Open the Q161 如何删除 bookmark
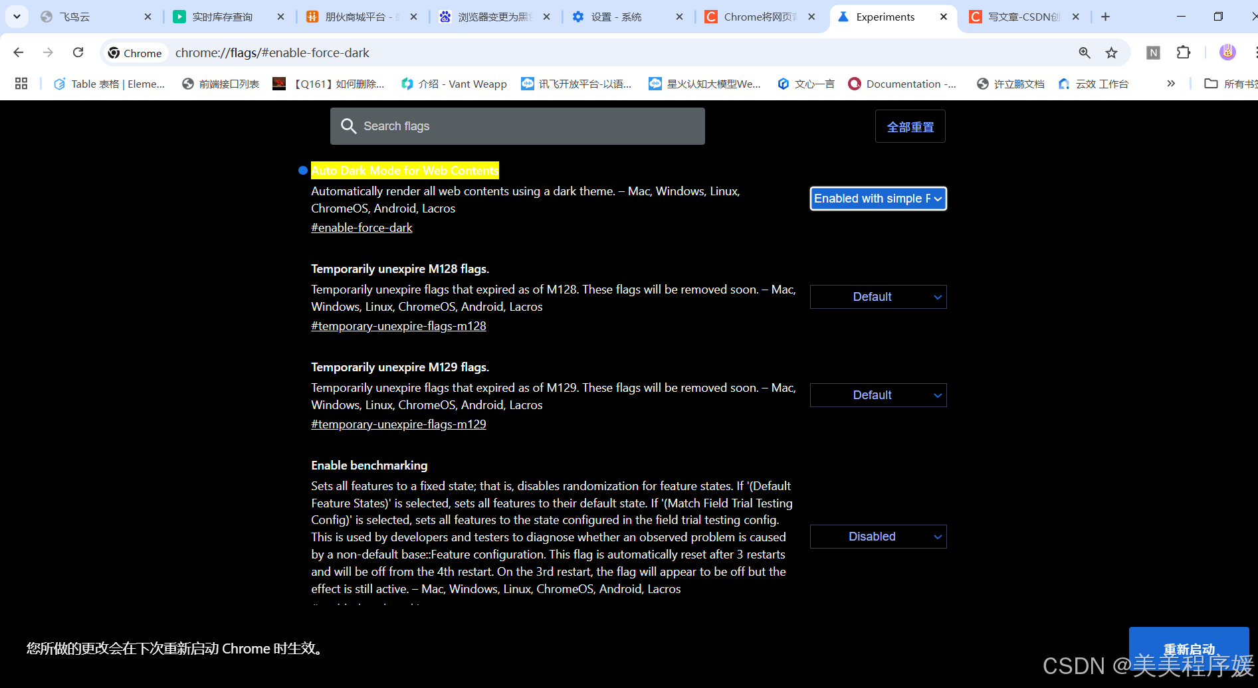This screenshot has width=1258, height=688. pos(329,84)
